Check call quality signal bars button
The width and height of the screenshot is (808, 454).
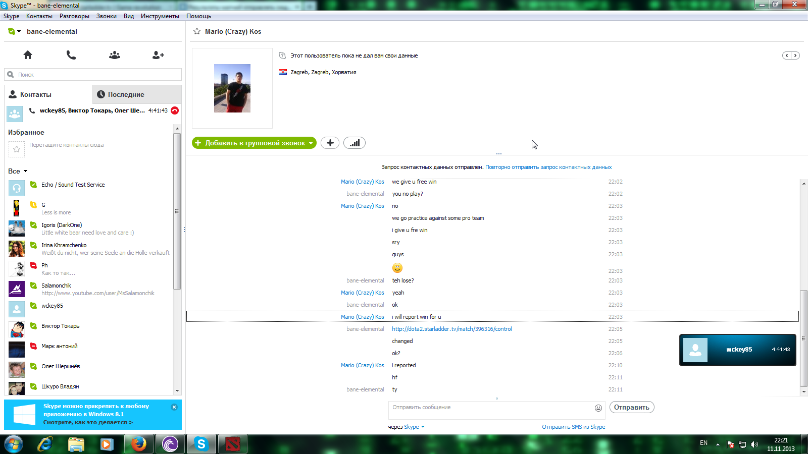coord(355,143)
